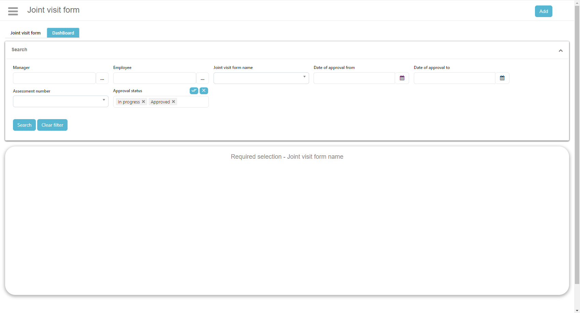Focus the Manager text field
580x313 pixels.
[54, 78]
